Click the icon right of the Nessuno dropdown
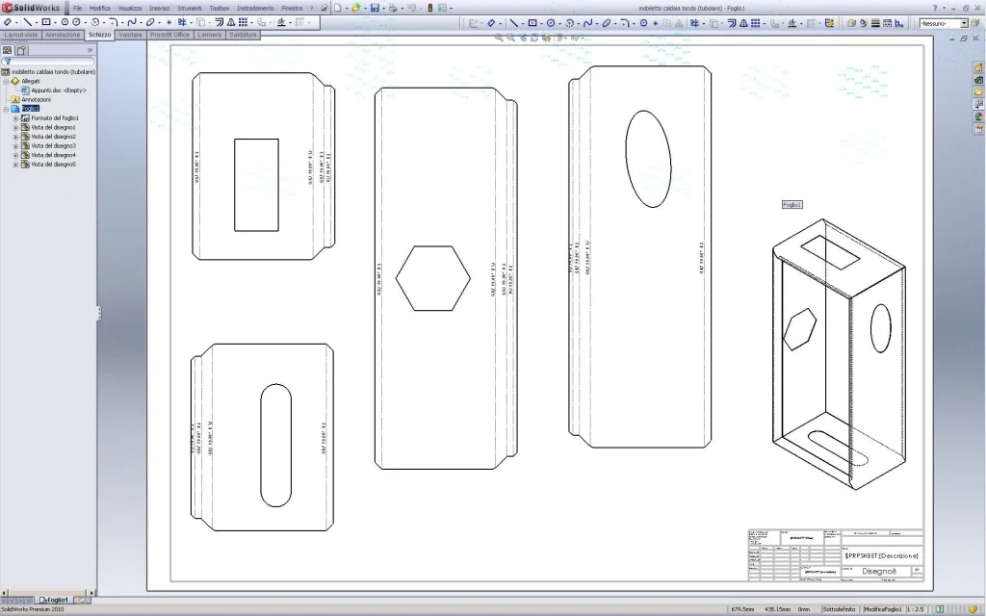The width and height of the screenshot is (986, 616). tap(974, 23)
